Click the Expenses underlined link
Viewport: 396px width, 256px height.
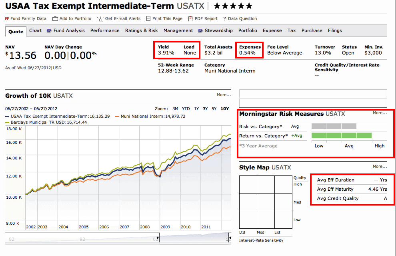(x=250, y=47)
